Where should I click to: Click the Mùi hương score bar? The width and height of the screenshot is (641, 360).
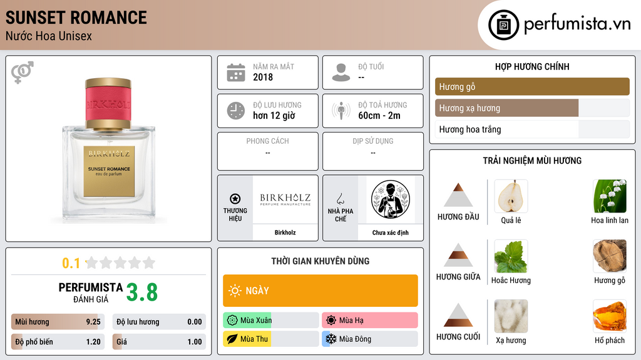pyautogui.click(x=58, y=322)
